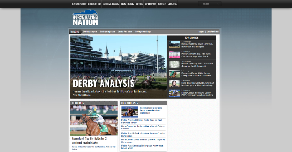
Task: Open the Ky. Derby bubble podcast link
Action: point(143,127)
